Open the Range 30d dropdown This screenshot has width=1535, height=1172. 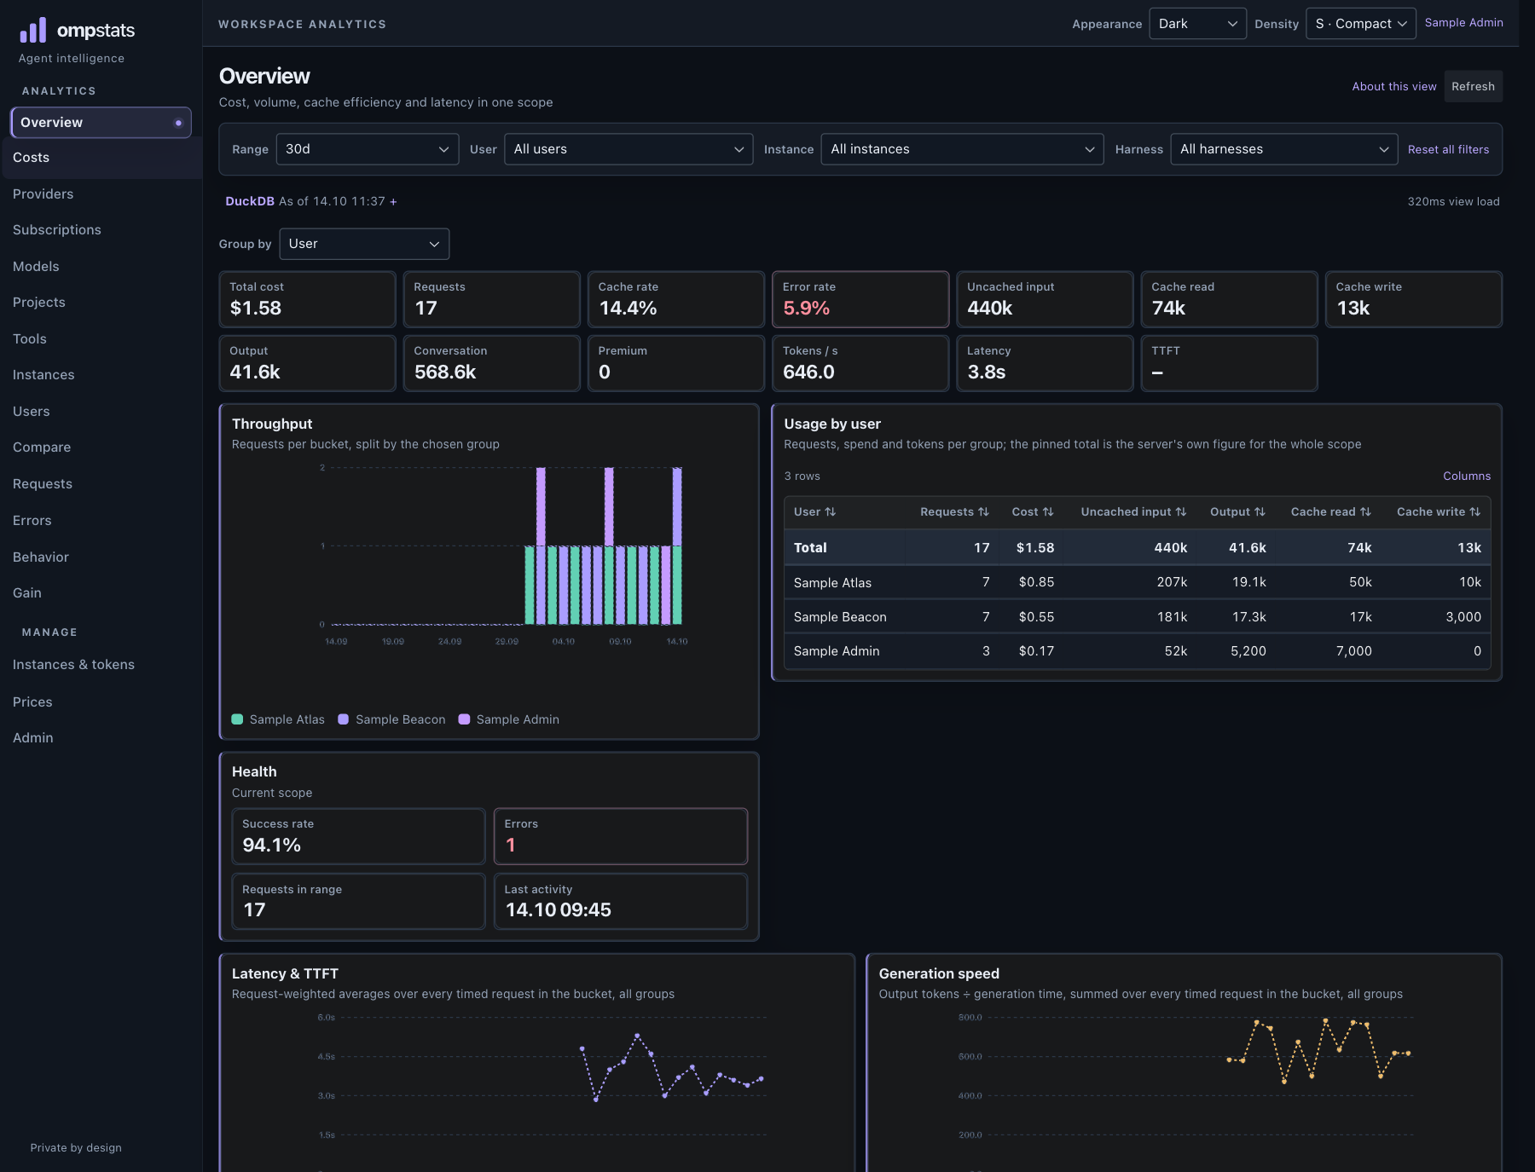[368, 149]
